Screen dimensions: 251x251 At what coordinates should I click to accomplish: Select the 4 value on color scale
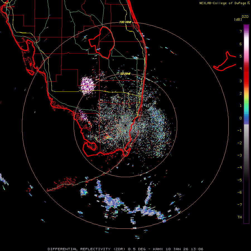(x=241, y=69)
